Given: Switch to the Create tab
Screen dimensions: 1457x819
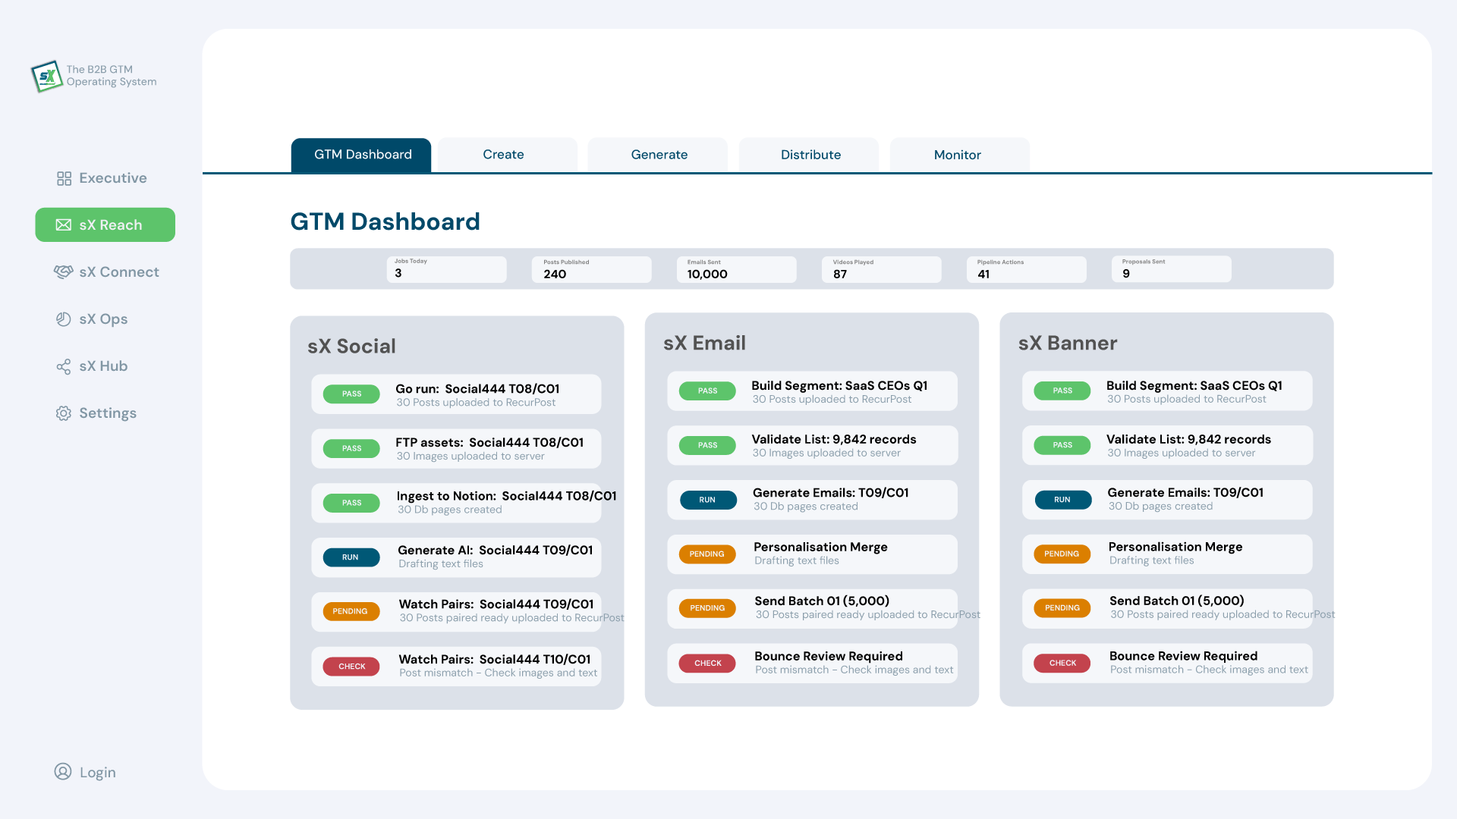Looking at the screenshot, I should pos(503,155).
